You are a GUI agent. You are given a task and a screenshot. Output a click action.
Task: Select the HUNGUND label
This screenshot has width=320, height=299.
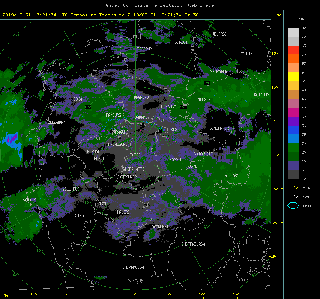[169, 107]
